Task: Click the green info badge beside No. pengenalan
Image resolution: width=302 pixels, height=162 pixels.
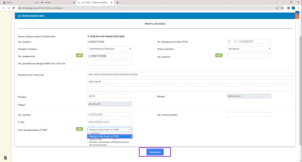Action: click(79, 55)
